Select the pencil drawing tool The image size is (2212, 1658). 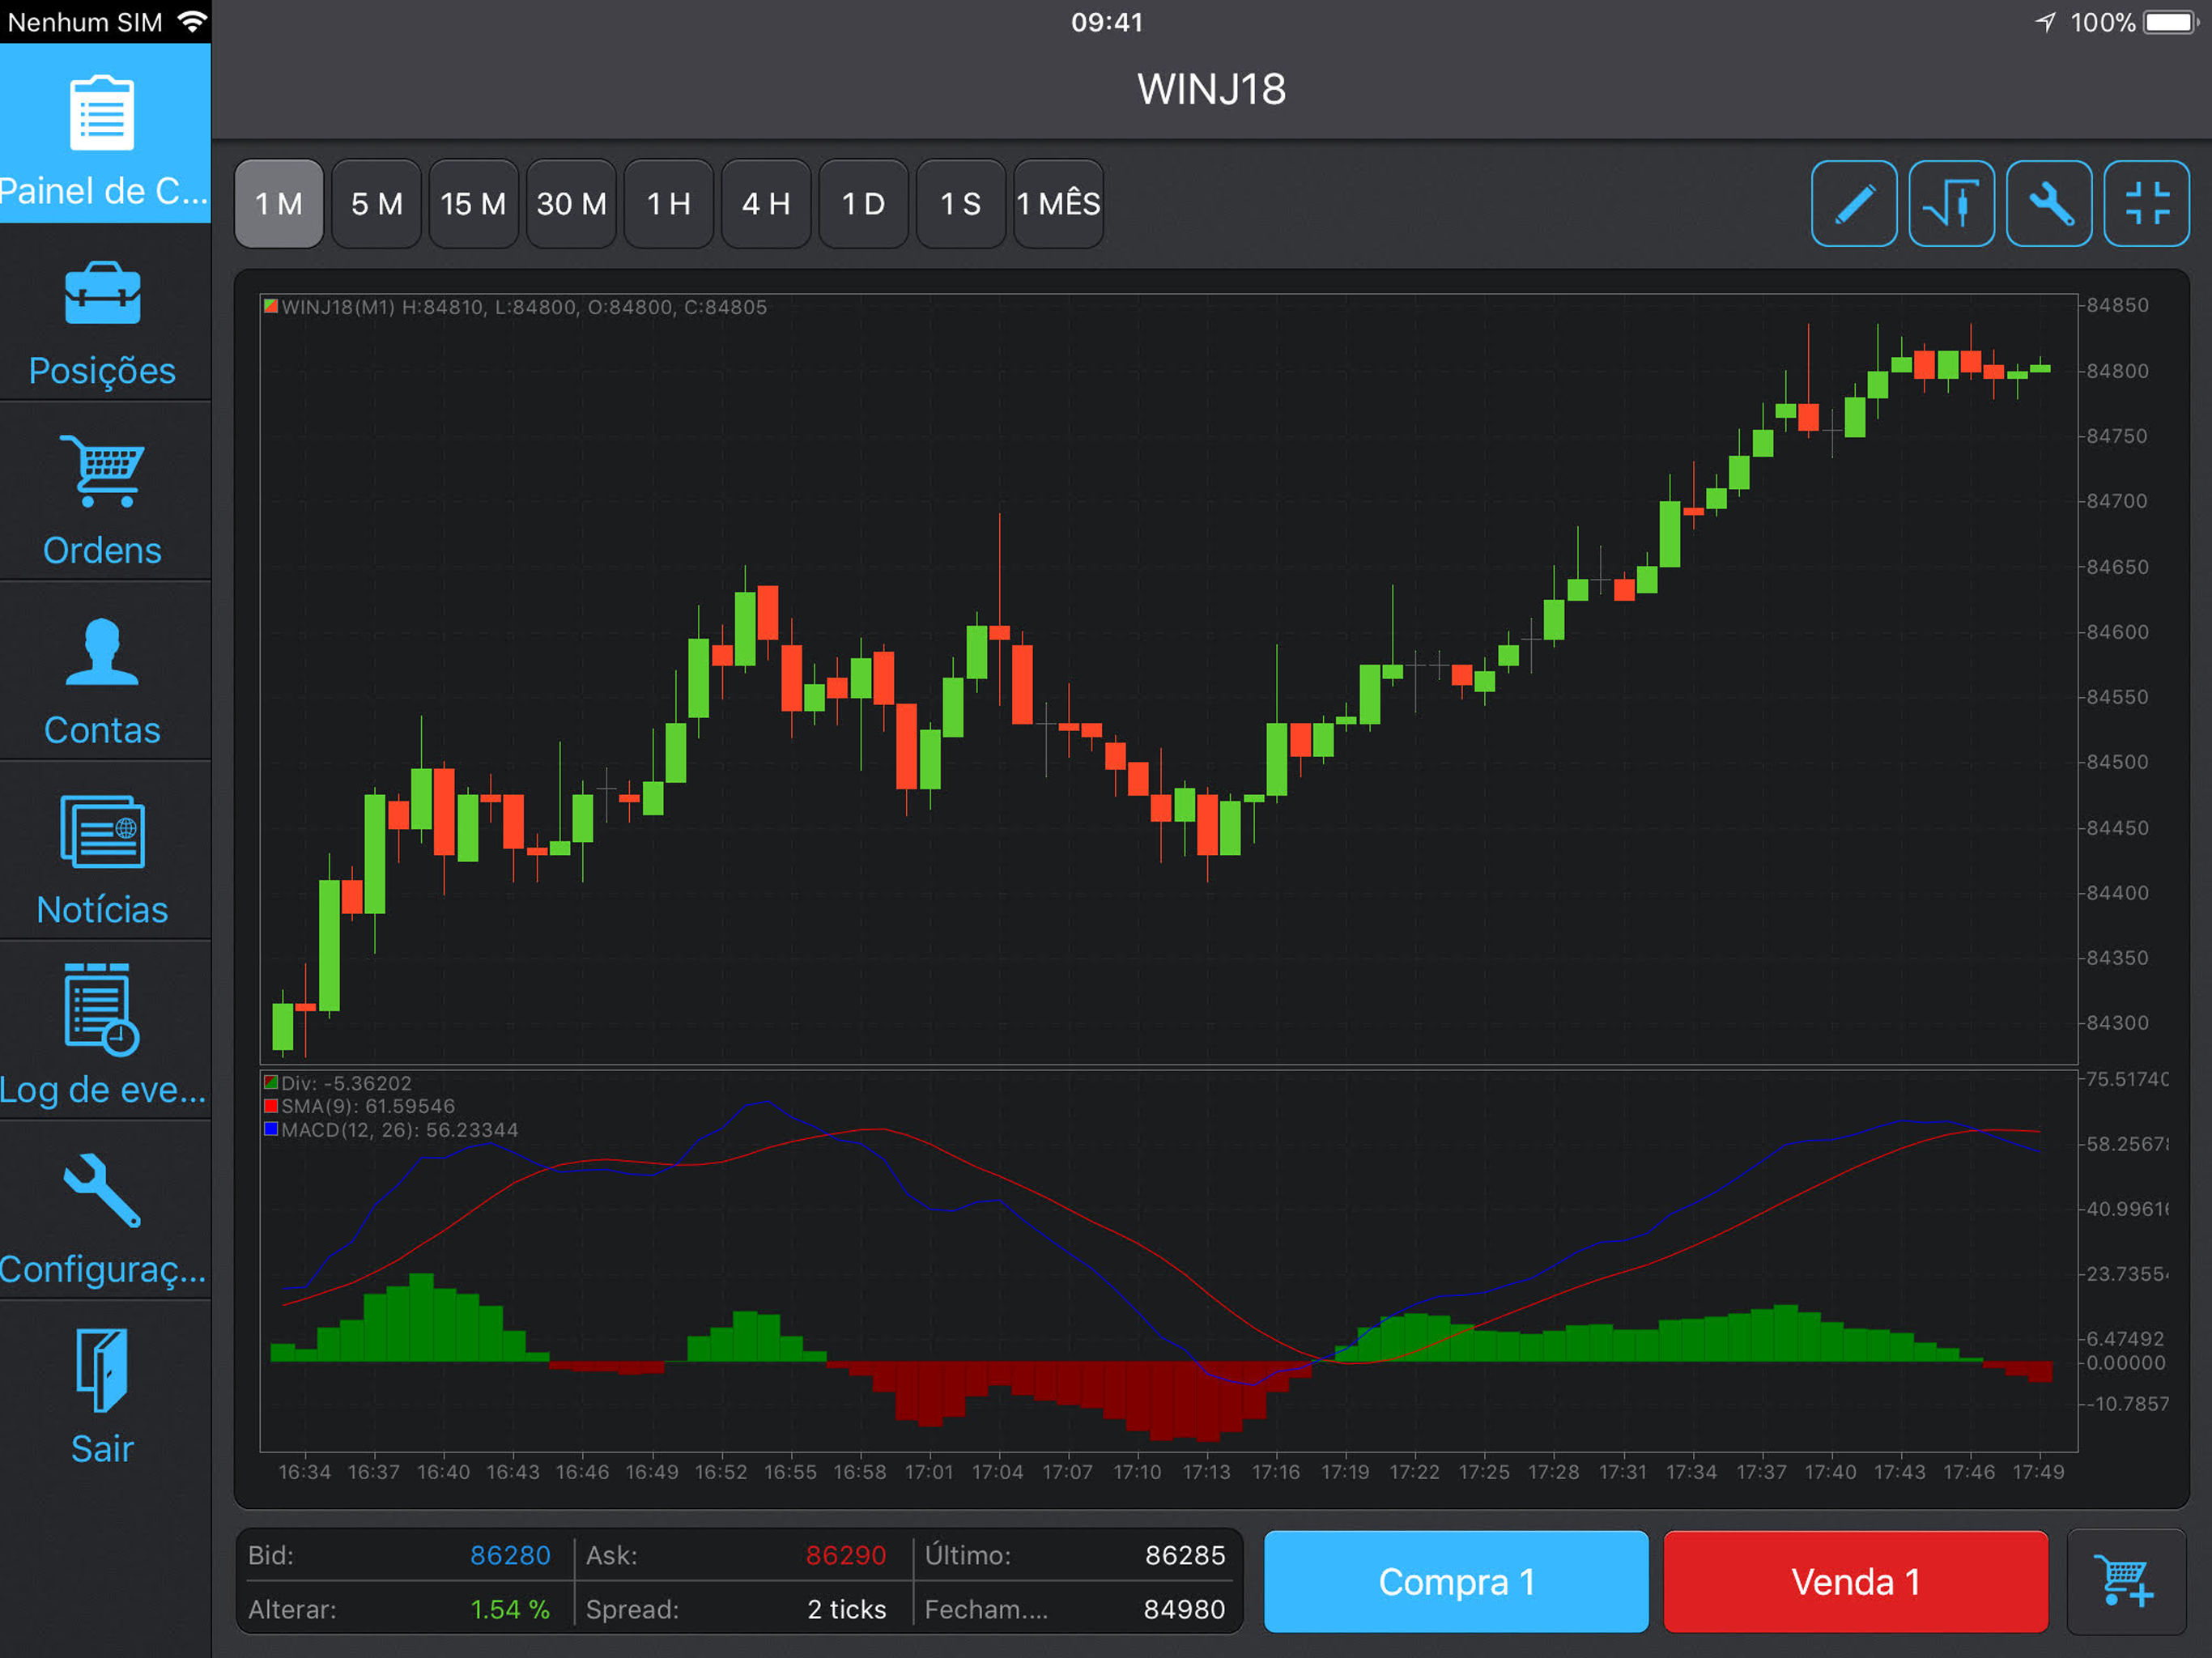pos(1853,204)
